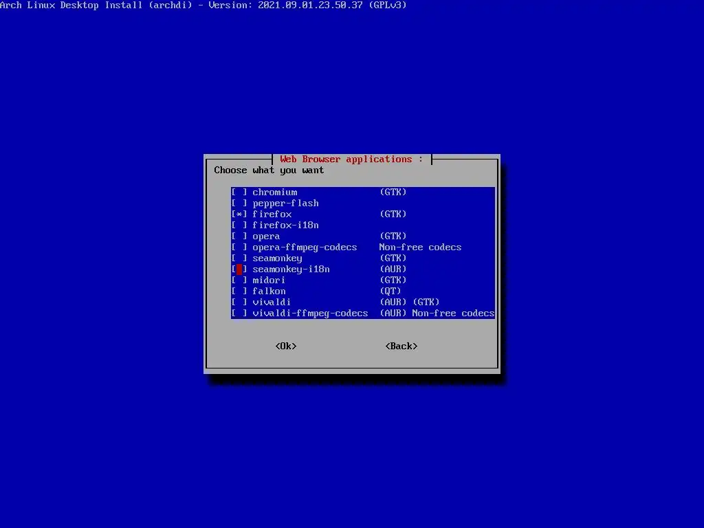
Task: Click the "firefox" label in the [*] row
Action: pos(272,214)
